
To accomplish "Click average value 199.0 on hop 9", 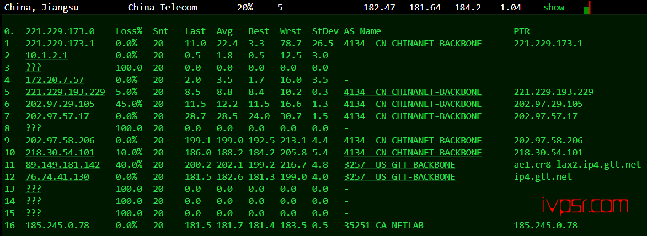I will pos(230,141).
